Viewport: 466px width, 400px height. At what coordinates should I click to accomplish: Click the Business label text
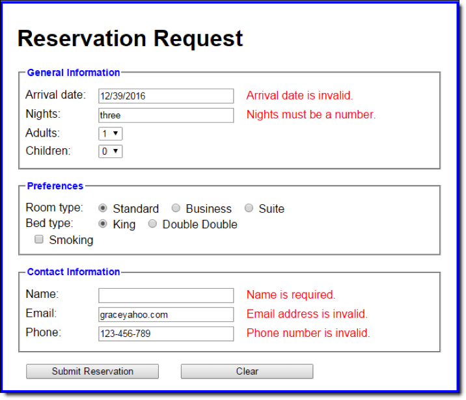(209, 209)
